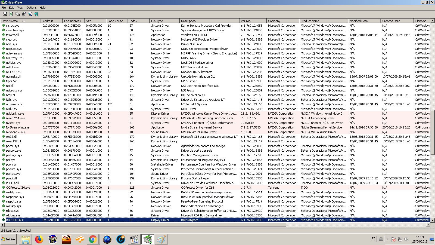Select the nvlddmkm.sys driver row

[215, 114]
